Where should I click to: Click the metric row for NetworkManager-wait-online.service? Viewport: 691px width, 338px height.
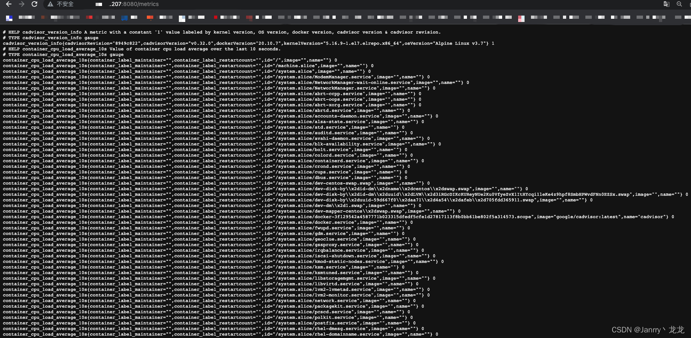236,83
